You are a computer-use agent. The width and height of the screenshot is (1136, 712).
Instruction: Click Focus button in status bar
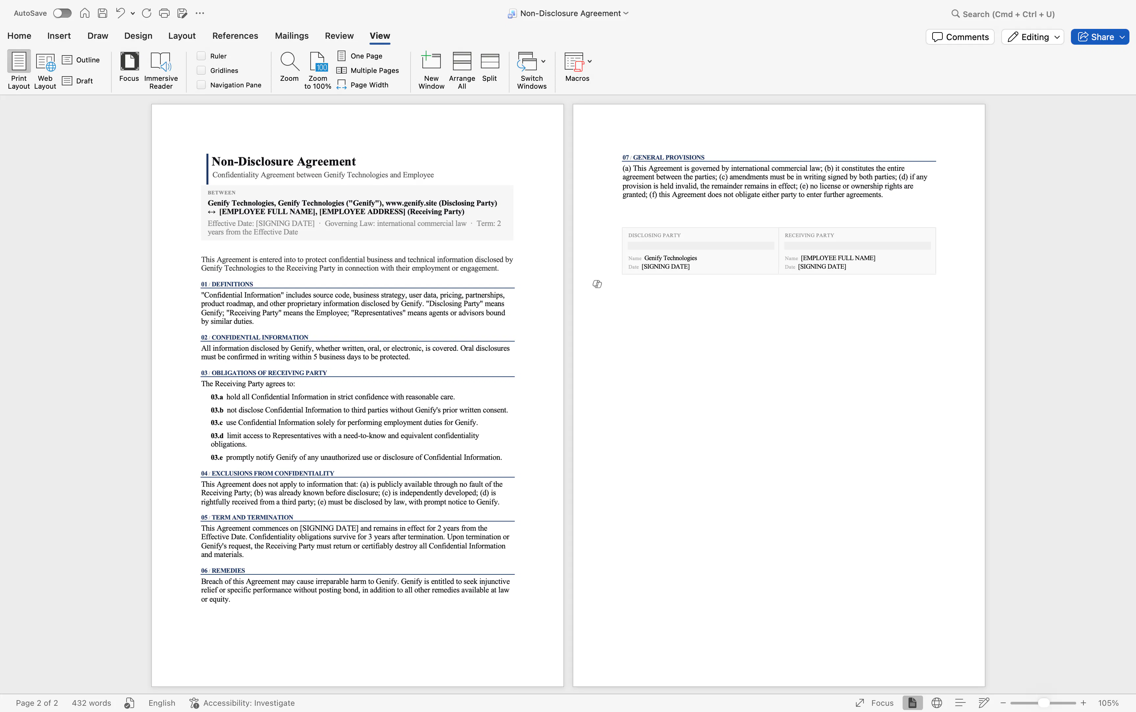[875, 703]
